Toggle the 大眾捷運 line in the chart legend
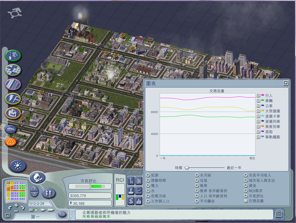This screenshot has height=223, width=296. click(x=258, y=111)
